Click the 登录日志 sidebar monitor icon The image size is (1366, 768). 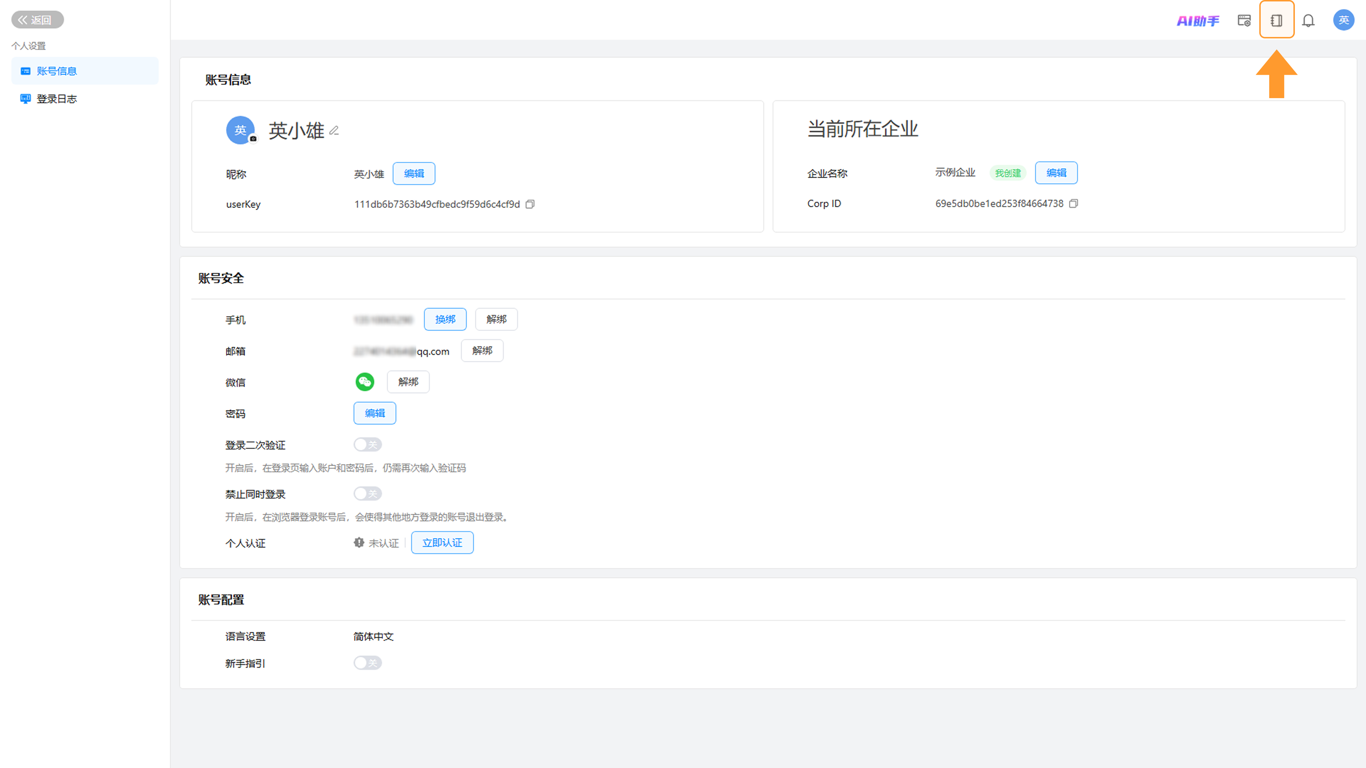[x=25, y=98]
